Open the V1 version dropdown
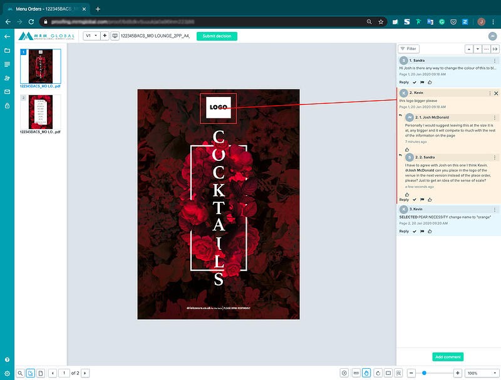The image size is (501, 380). pyautogui.click(x=91, y=36)
